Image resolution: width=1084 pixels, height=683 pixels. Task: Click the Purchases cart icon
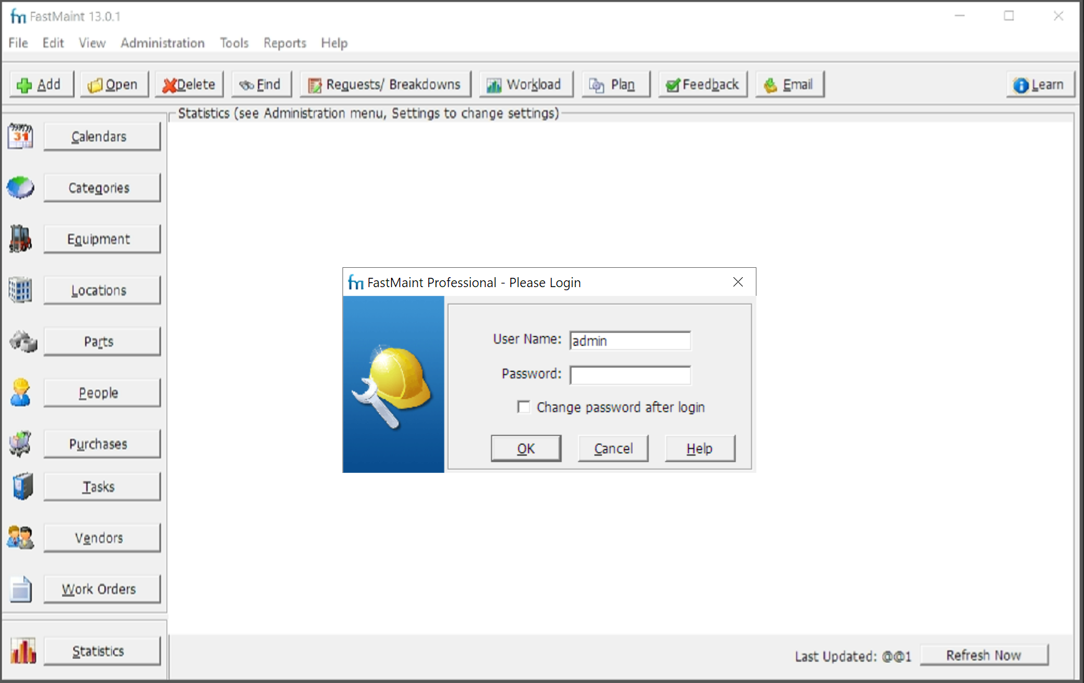point(21,444)
